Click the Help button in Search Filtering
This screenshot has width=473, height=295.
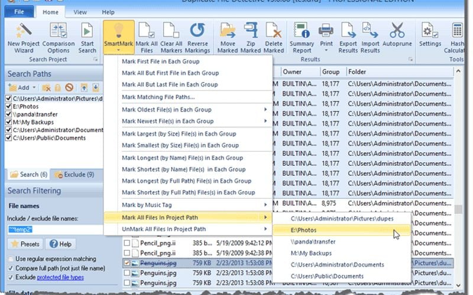(x=61, y=244)
